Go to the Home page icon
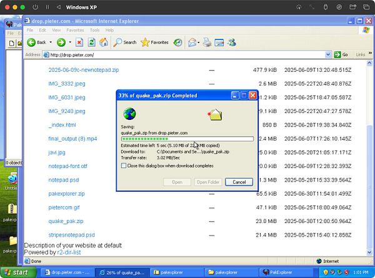This screenshot has width=375, height=278. point(104,42)
